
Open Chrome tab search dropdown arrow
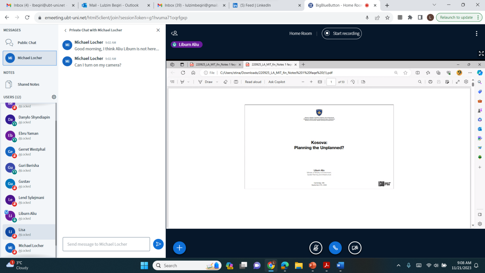tap(434, 5)
